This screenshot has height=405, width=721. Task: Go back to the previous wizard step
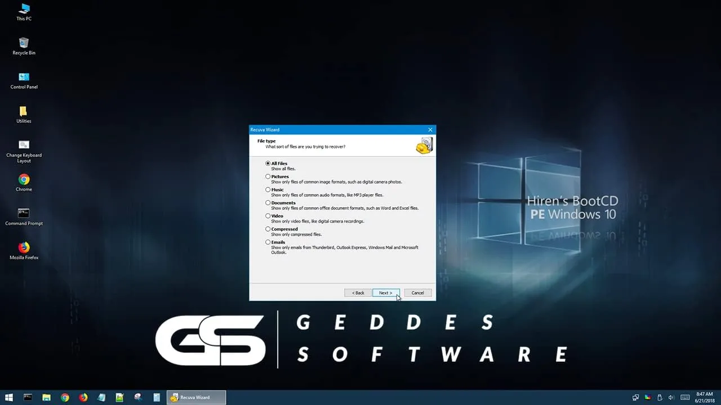(358, 292)
